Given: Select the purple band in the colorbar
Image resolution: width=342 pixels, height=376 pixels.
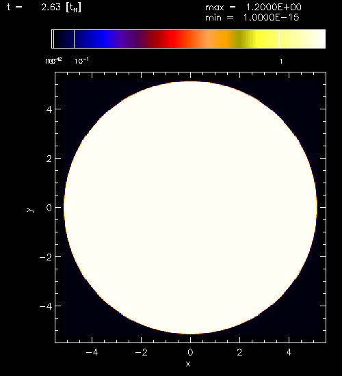Looking at the screenshot, I should (x=129, y=39).
